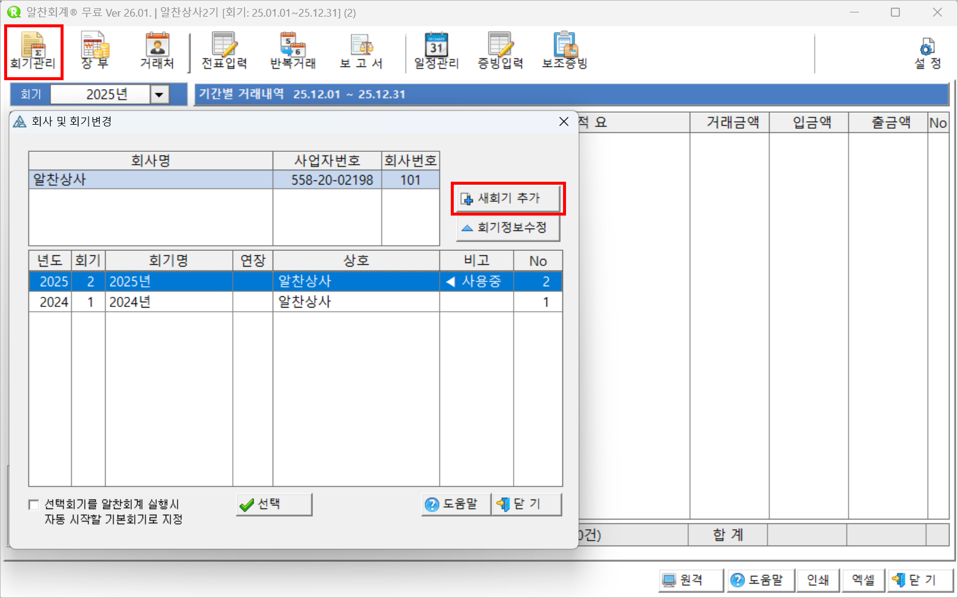958x598 pixels.
Task: Click the 사용중 status cell
Action: click(x=476, y=281)
